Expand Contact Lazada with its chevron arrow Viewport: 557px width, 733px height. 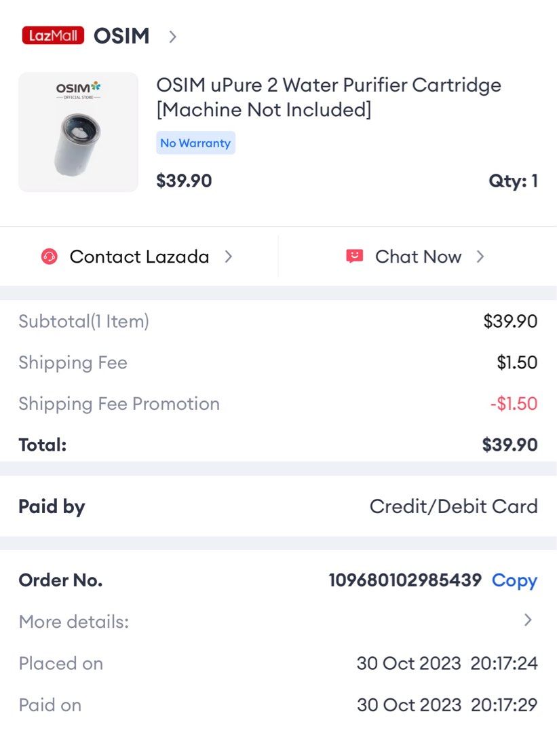point(229,257)
